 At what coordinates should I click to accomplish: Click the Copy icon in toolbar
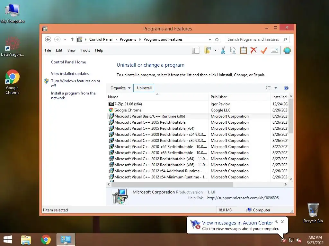coord(233,50)
